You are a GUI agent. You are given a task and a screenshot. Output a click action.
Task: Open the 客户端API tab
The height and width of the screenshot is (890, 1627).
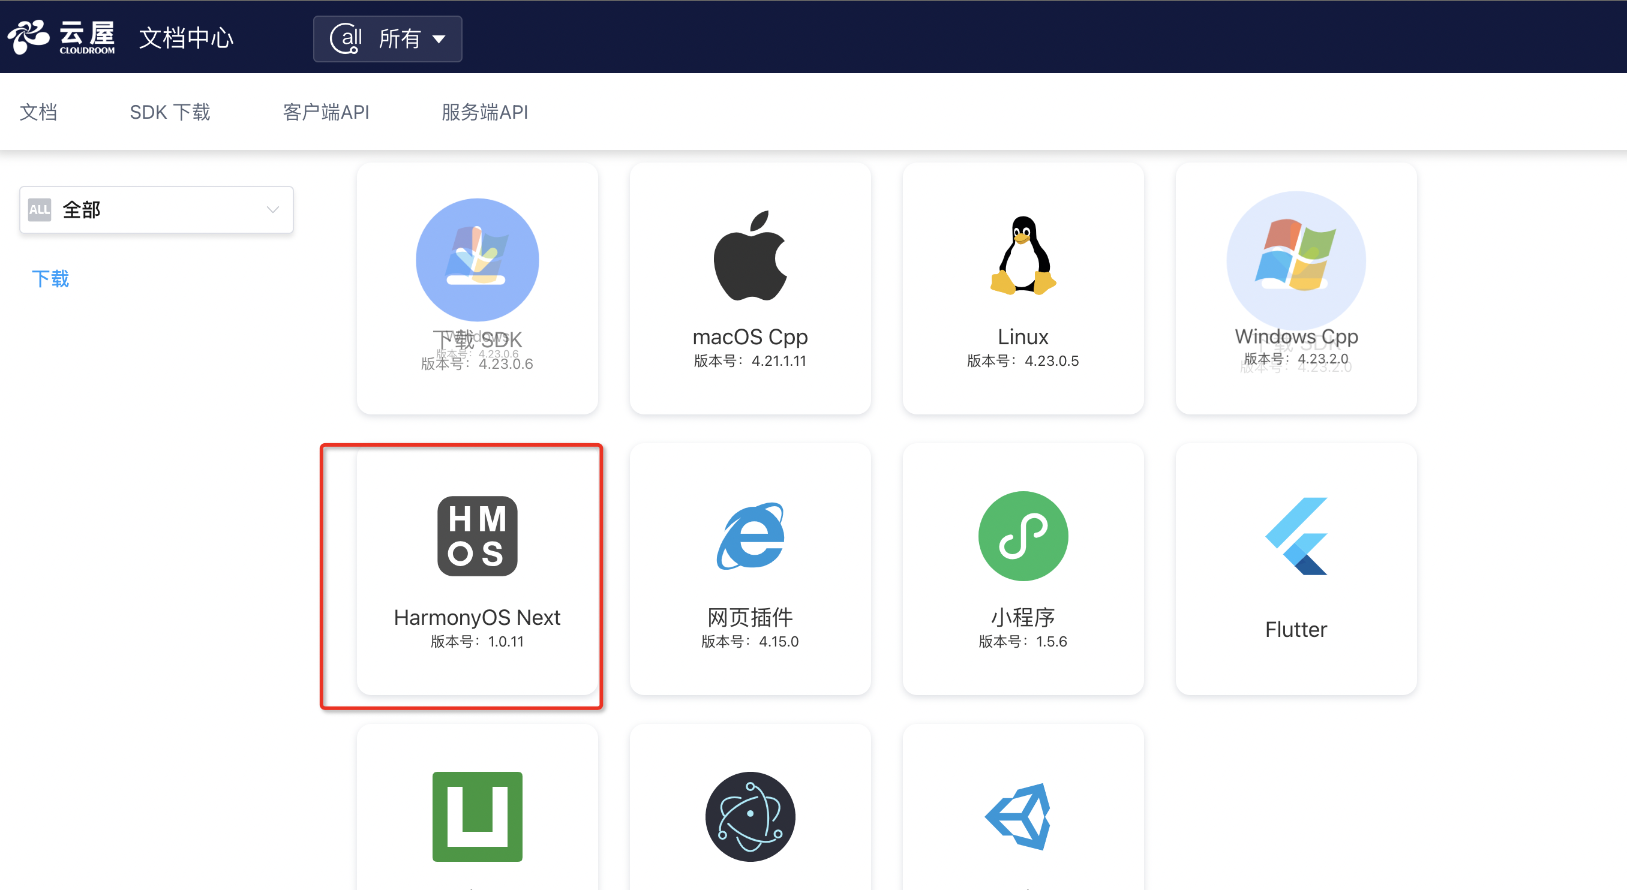[x=326, y=112]
